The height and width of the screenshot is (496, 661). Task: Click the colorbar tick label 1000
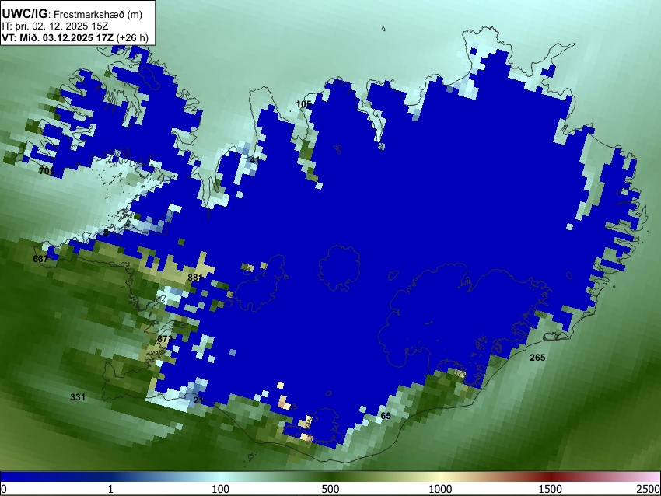coord(440,489)
